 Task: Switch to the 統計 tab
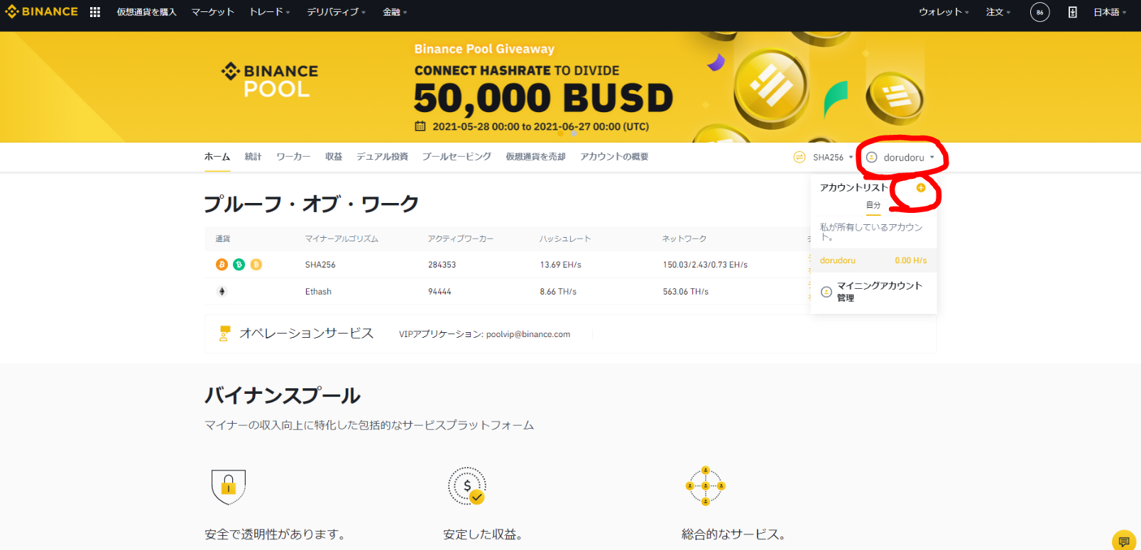click(x=253, y=157)
